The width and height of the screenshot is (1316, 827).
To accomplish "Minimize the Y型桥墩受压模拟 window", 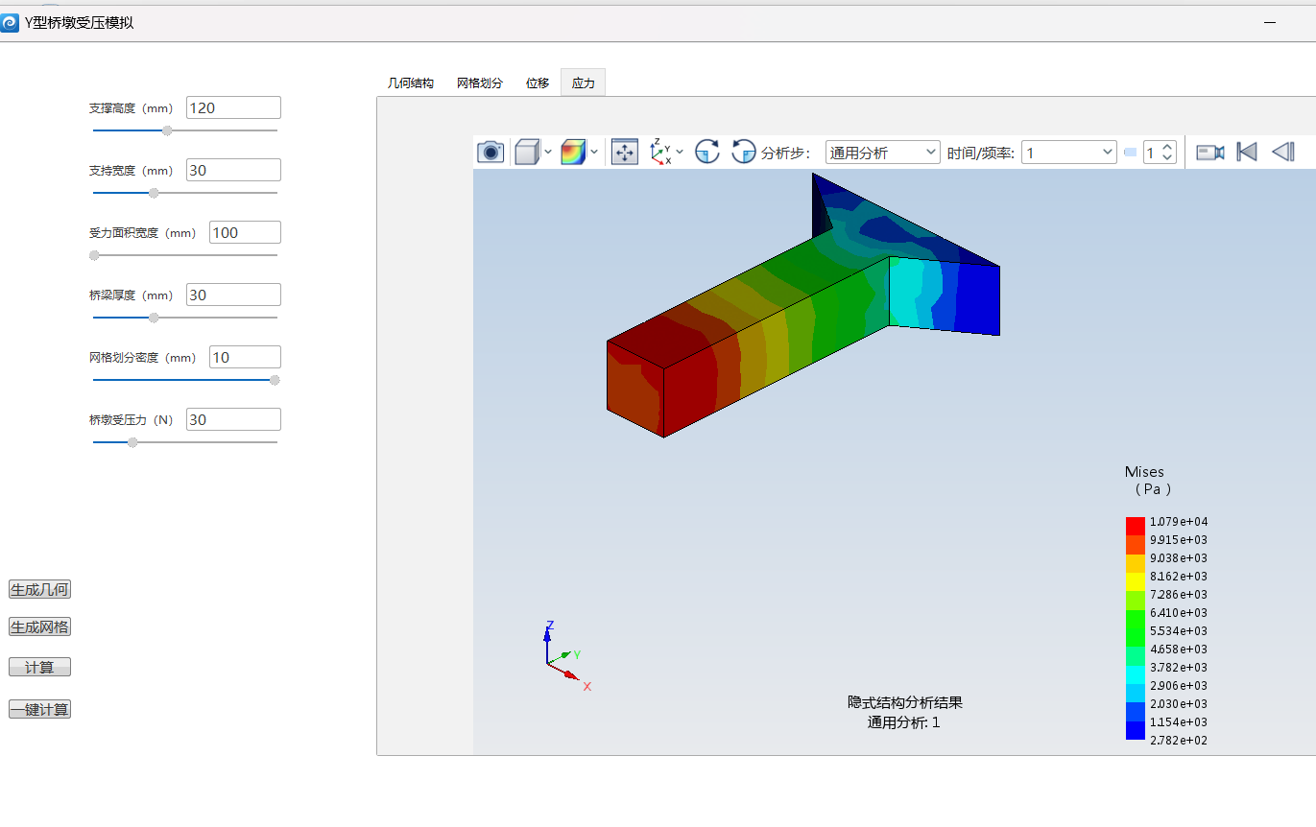I will tap(1270, 22).
